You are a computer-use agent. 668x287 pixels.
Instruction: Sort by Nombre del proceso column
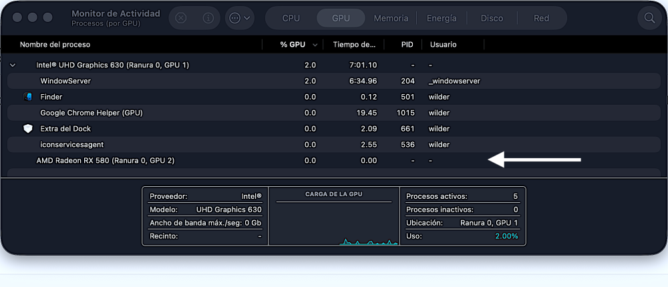[x=55, y=44]
